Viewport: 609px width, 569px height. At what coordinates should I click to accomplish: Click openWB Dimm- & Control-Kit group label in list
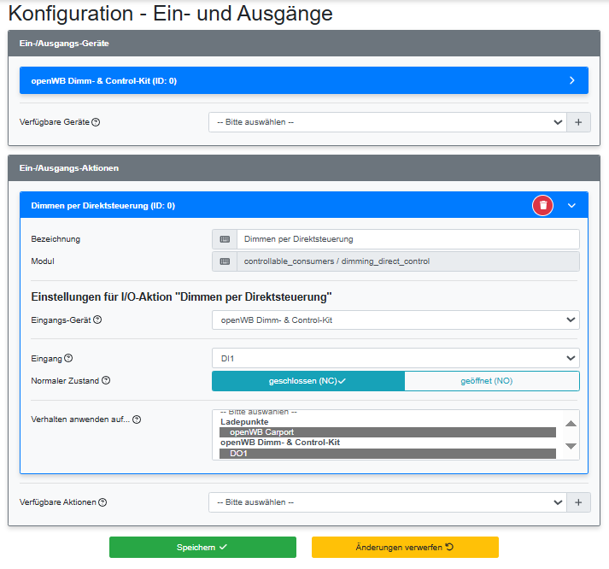coord(280,443)
